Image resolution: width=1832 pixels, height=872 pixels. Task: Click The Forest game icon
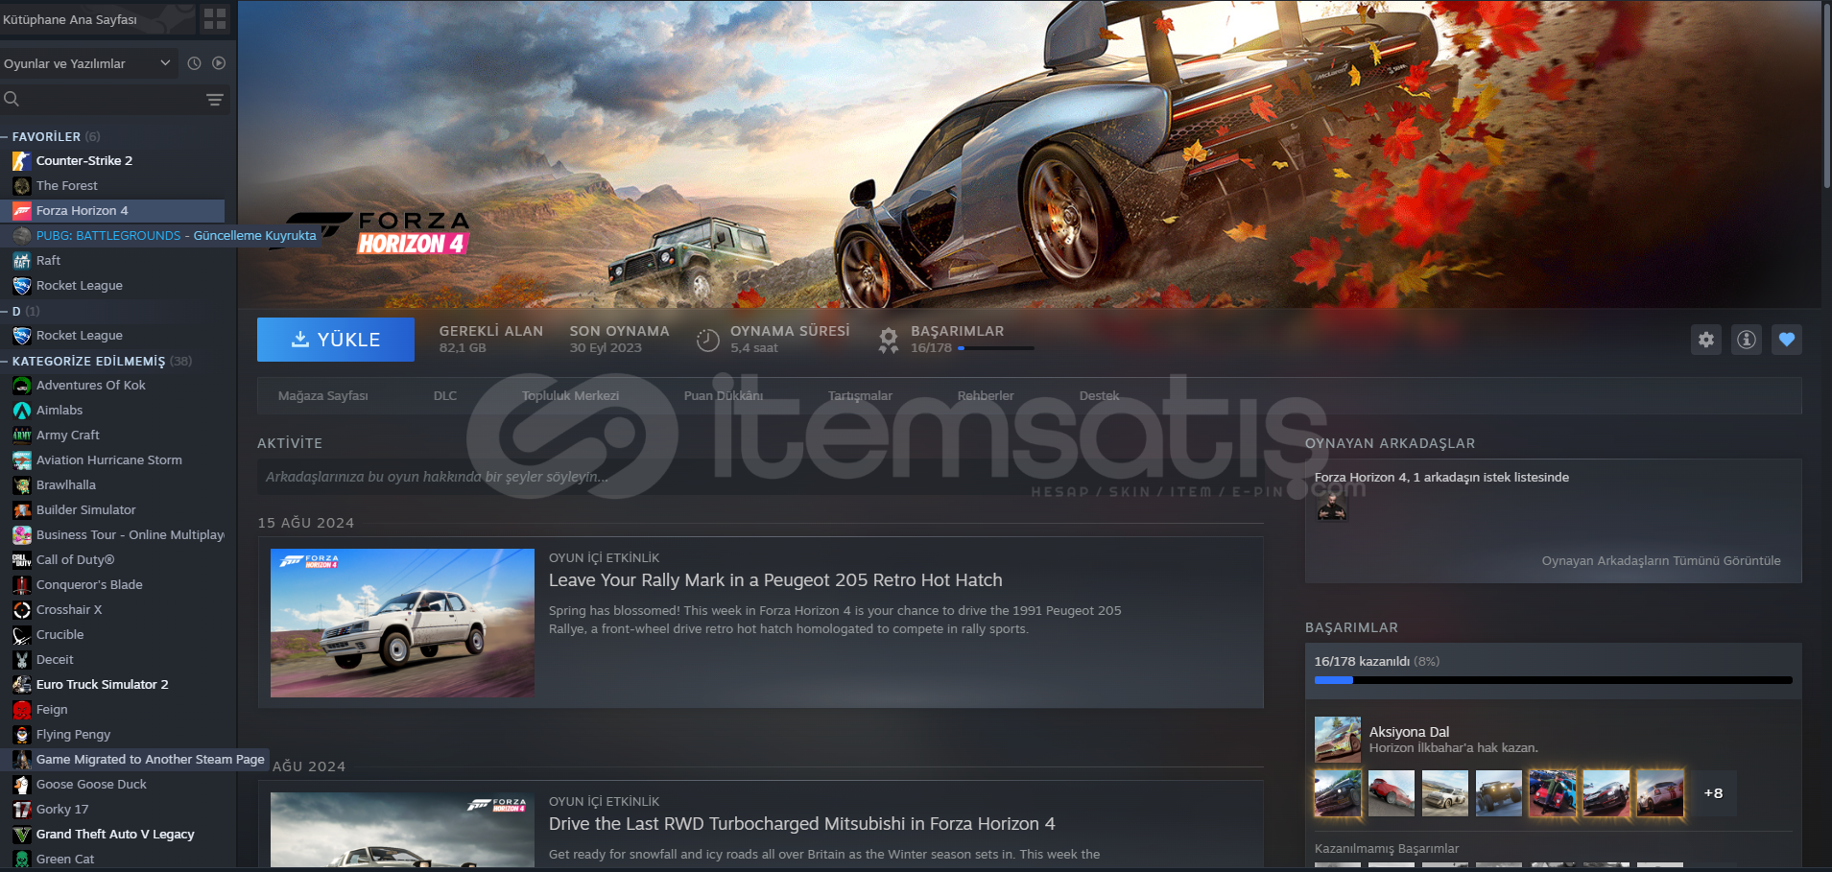coord(22,186)
